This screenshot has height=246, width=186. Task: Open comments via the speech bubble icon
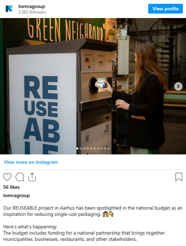point(20,177)
